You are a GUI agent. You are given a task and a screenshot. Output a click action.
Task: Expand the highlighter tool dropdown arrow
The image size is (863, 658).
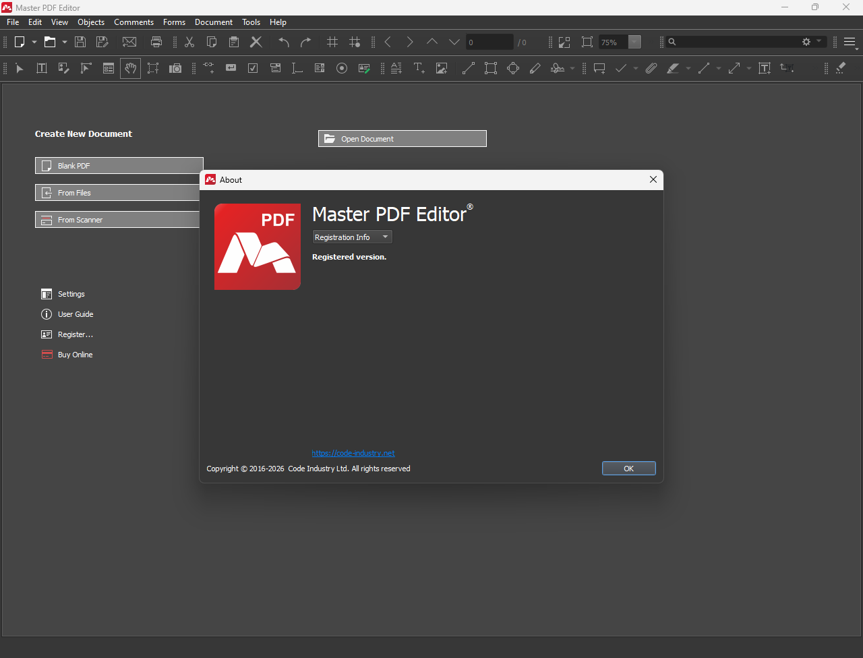click(x=688, y=68)
